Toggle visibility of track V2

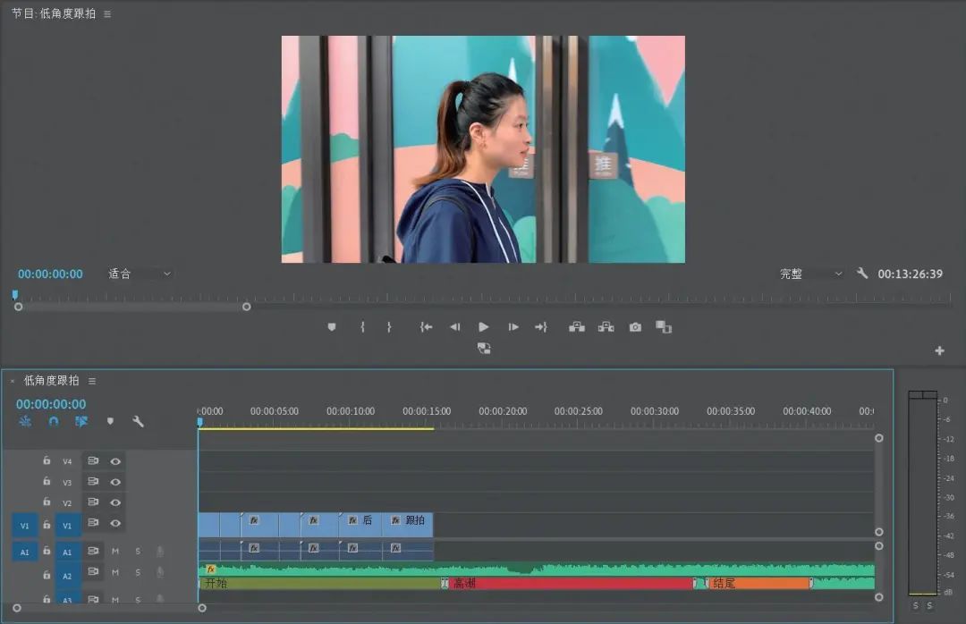pyautogui.click(x=115, y=502)
